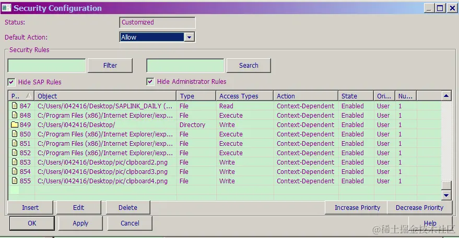Click the file icon of rule 854

14,171
